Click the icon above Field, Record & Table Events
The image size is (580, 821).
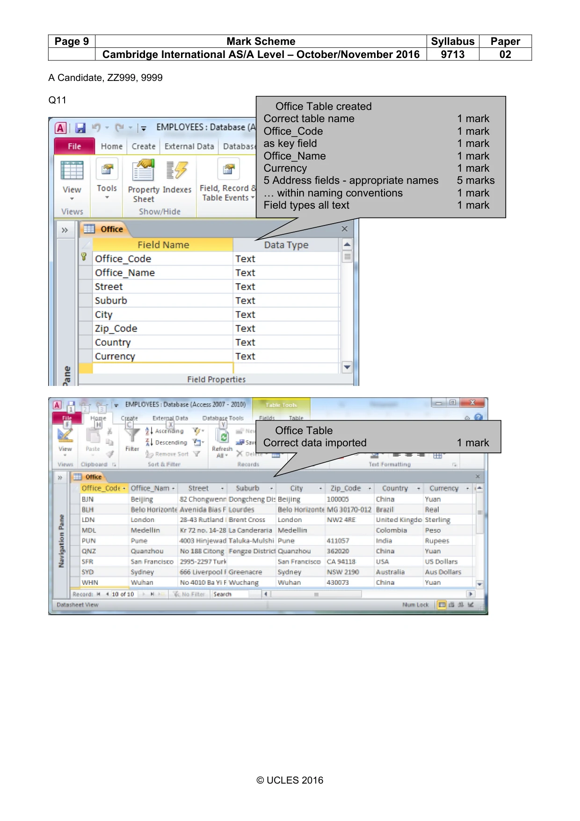pos(229,169)
